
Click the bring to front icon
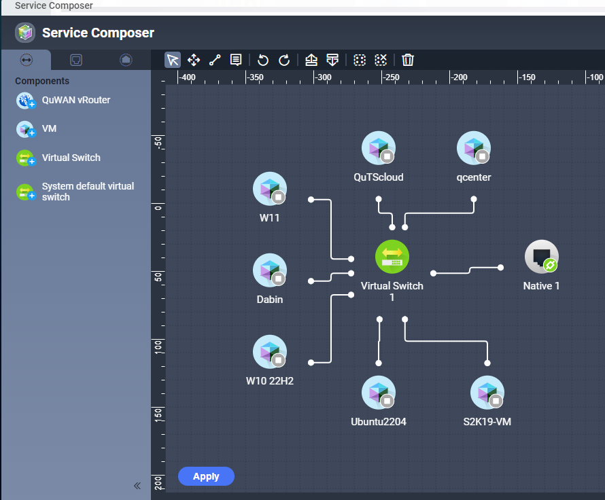(311, 60)
